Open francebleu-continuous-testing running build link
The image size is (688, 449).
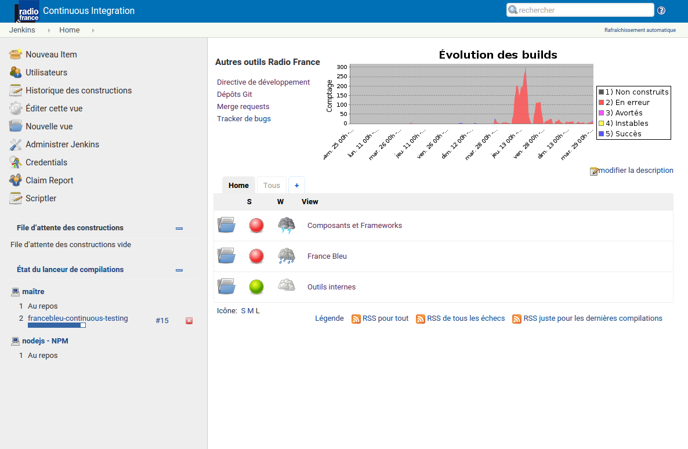pyautogui.click(x=78, y=318)
